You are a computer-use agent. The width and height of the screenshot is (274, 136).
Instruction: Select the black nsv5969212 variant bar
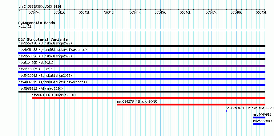point(142,92)
